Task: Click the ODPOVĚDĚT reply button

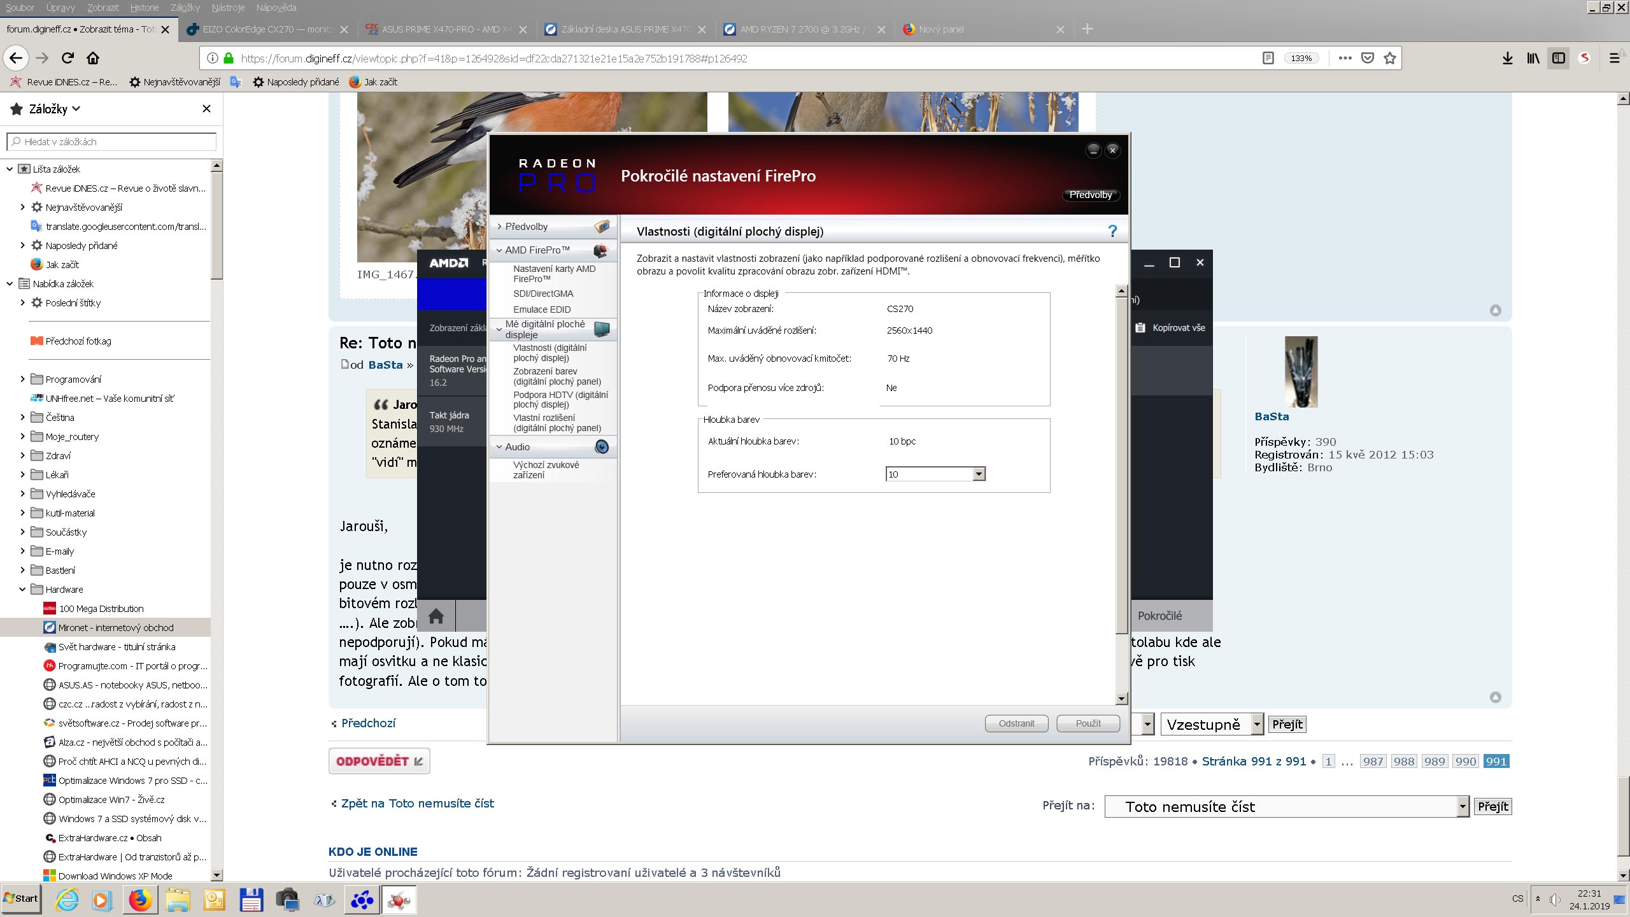Action: pos(379,761)
